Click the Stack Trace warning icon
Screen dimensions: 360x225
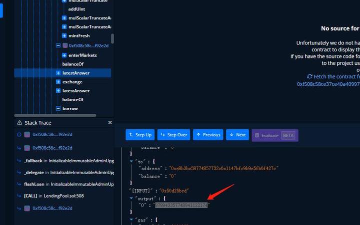point(19,123)
